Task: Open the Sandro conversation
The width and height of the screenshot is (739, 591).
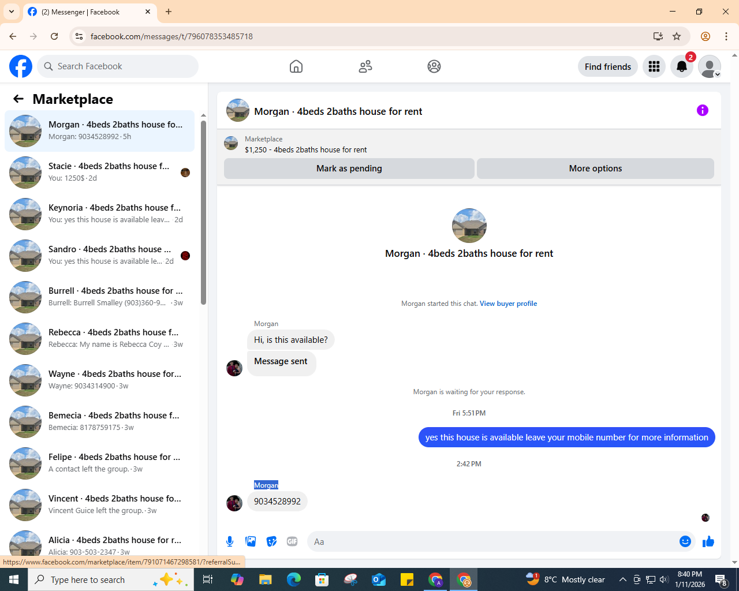Action: click(100, 256)
